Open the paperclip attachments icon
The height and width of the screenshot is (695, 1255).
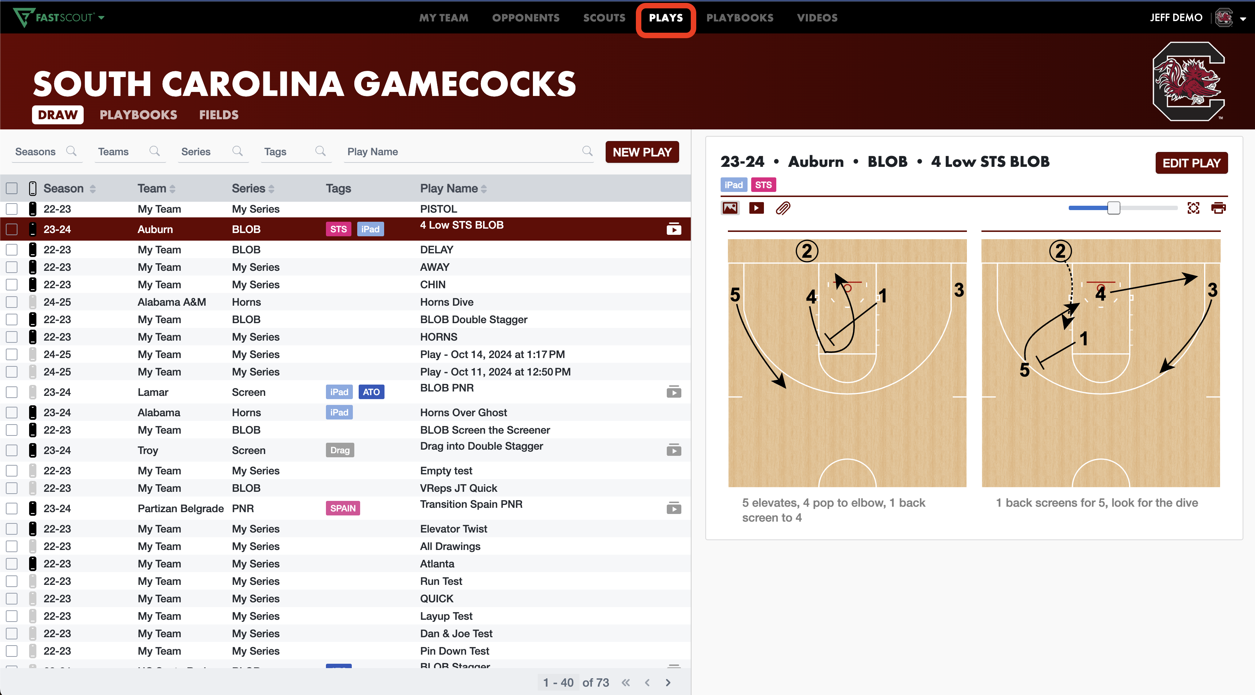(x=783, y=208)
